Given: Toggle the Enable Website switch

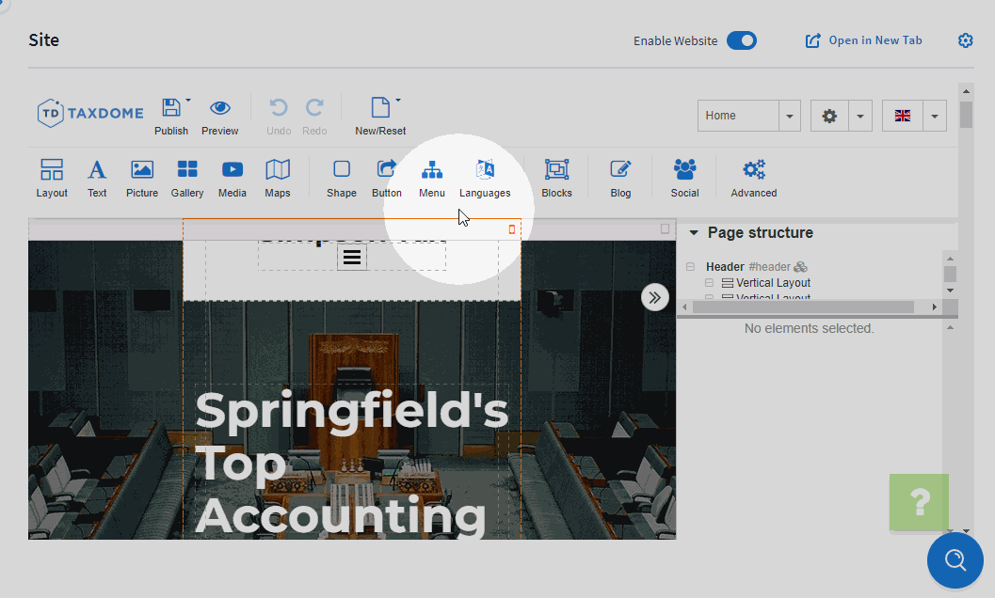Looking at the screenshot, I should (742, 40).
